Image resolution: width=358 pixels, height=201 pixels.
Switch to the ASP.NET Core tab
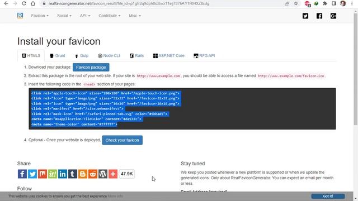point(169,56)
